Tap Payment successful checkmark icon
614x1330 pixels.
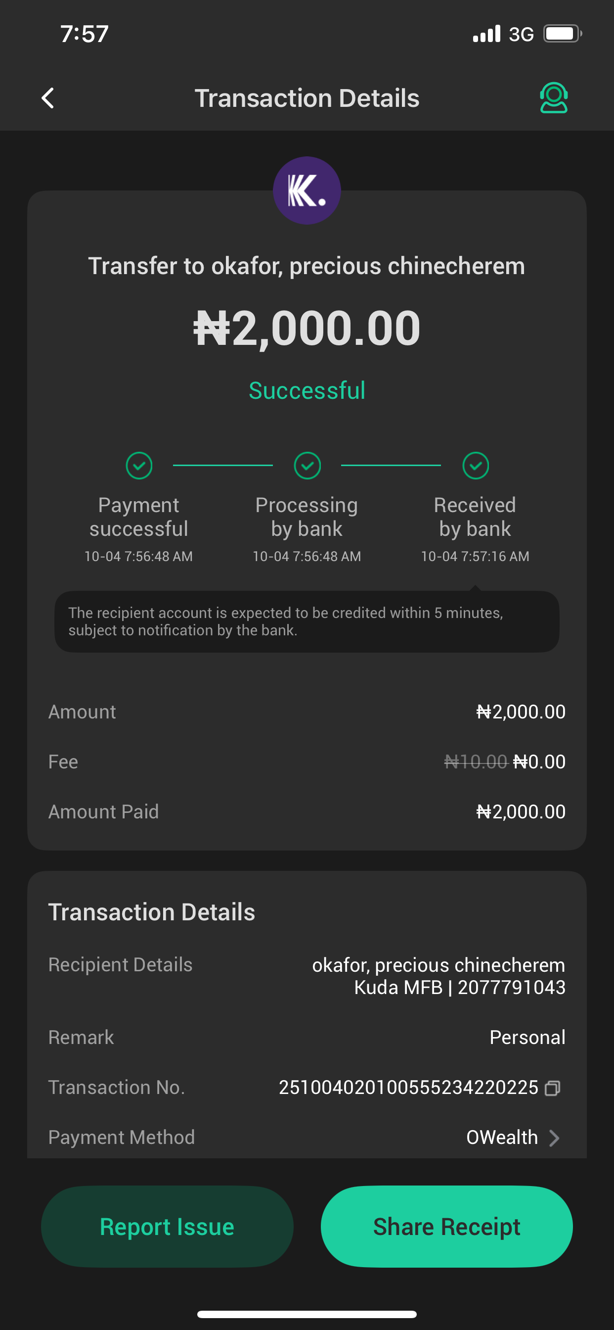[139, 466]
